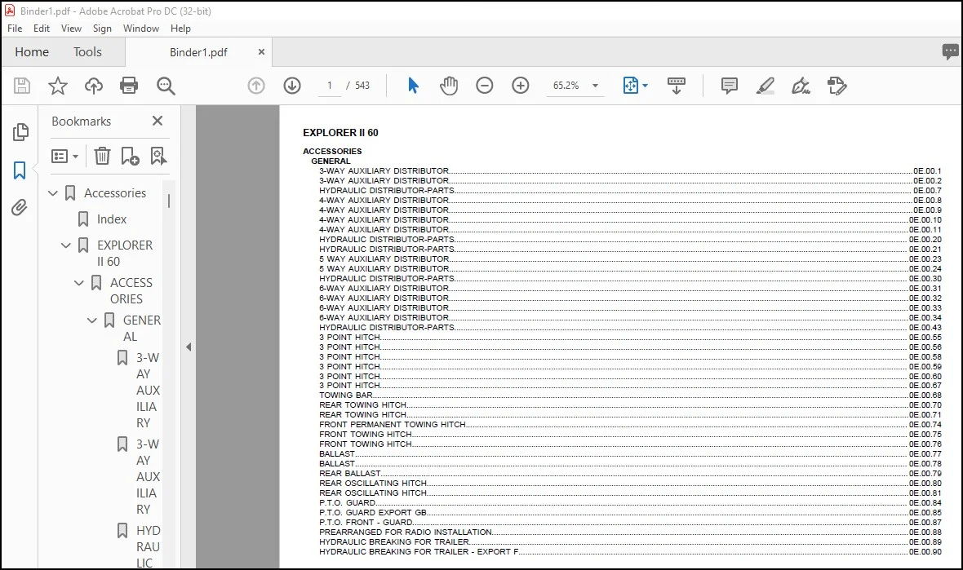This screenshot has width=963, height=570.
Task: Activate the Selection arrow tool
Action: click(413, 86)
